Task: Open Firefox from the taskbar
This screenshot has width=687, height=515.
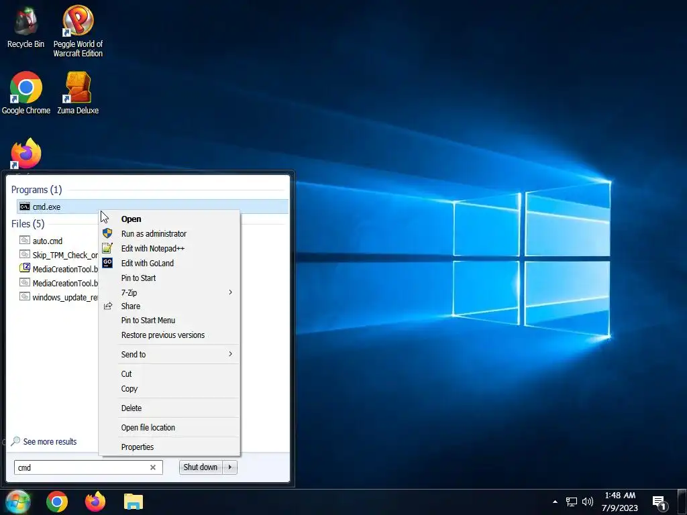Action: tap(95, 502)
